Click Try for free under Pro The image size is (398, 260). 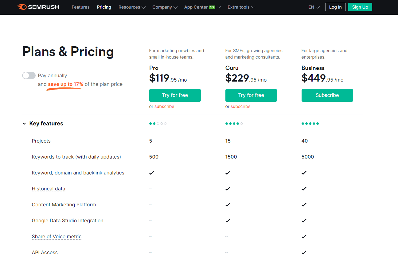pos(175,95)
